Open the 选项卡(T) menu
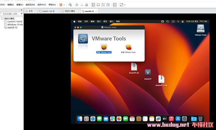The image size is (216, 130). 42,5
